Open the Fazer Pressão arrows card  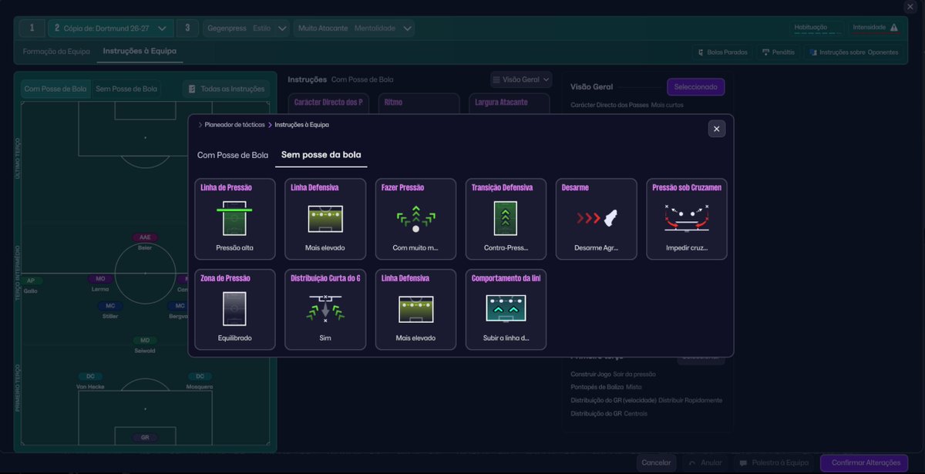(x=415, y=219)
